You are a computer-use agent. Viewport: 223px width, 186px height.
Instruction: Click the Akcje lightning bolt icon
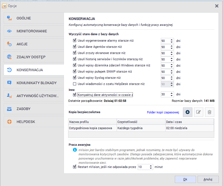9,44
